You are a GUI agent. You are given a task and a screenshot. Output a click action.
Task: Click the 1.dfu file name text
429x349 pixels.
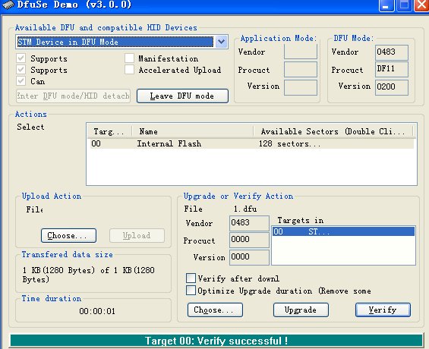coord(245,209)
